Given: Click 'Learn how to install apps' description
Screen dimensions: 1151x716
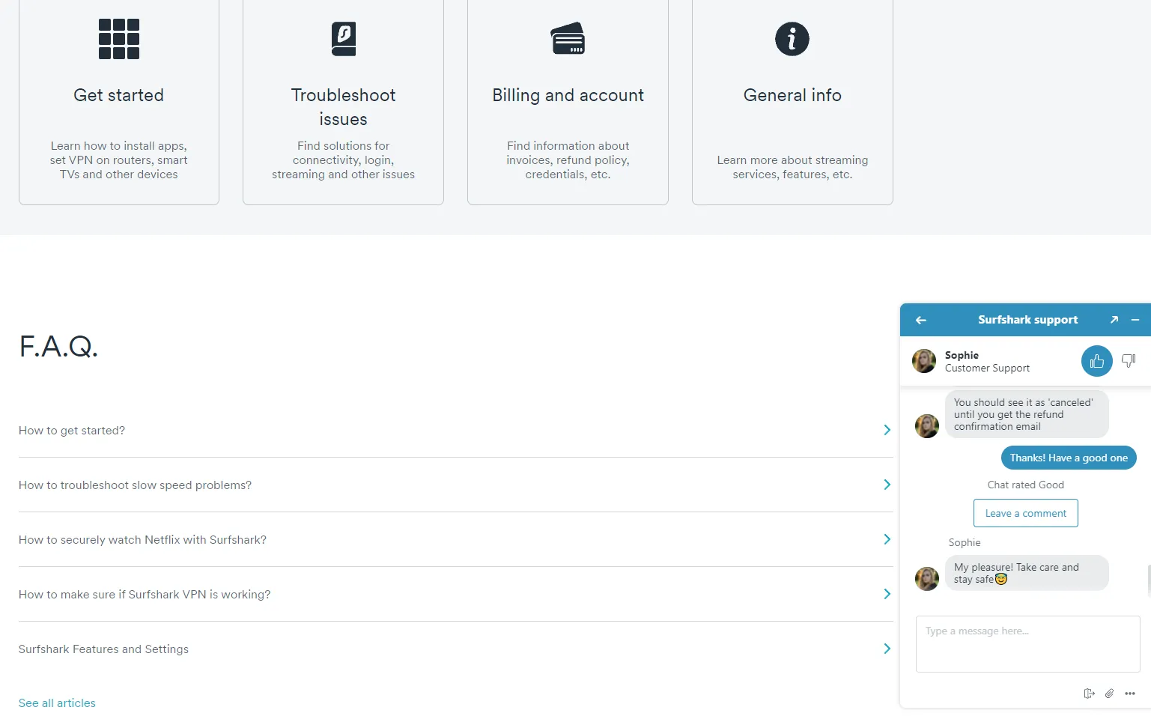Looking at the screenshot, I should pyautogui.click(x=118, y=160).
